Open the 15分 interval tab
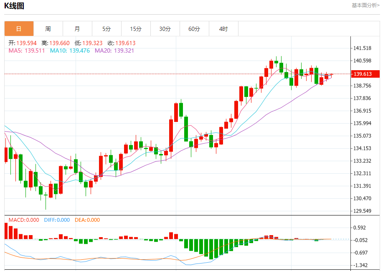 [x=136, y=29]
